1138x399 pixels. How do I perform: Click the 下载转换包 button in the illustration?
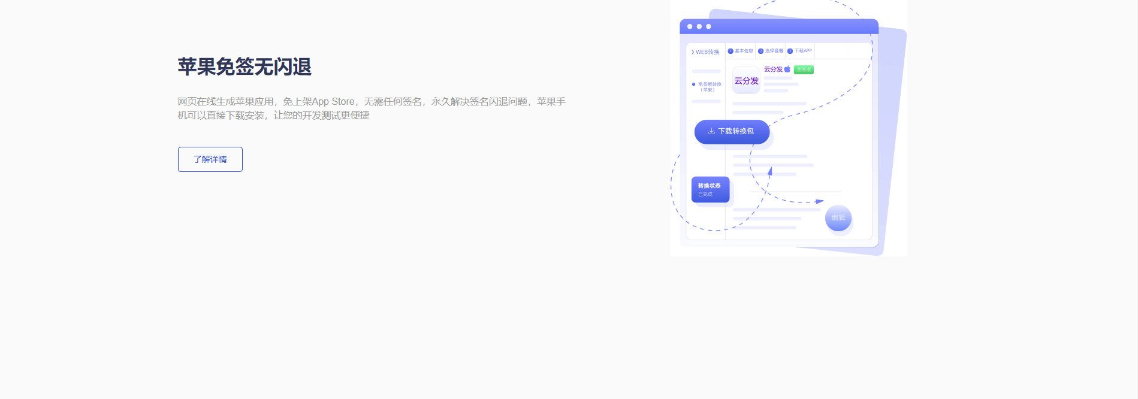pyautogui.click(x=732, y=131)
